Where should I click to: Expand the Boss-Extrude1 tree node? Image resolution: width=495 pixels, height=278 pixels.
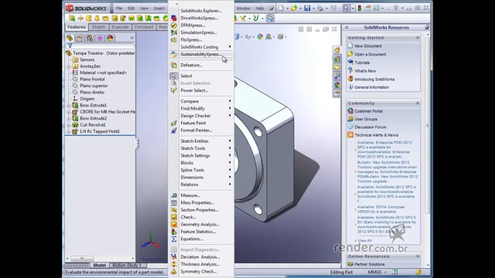point(69,106)
